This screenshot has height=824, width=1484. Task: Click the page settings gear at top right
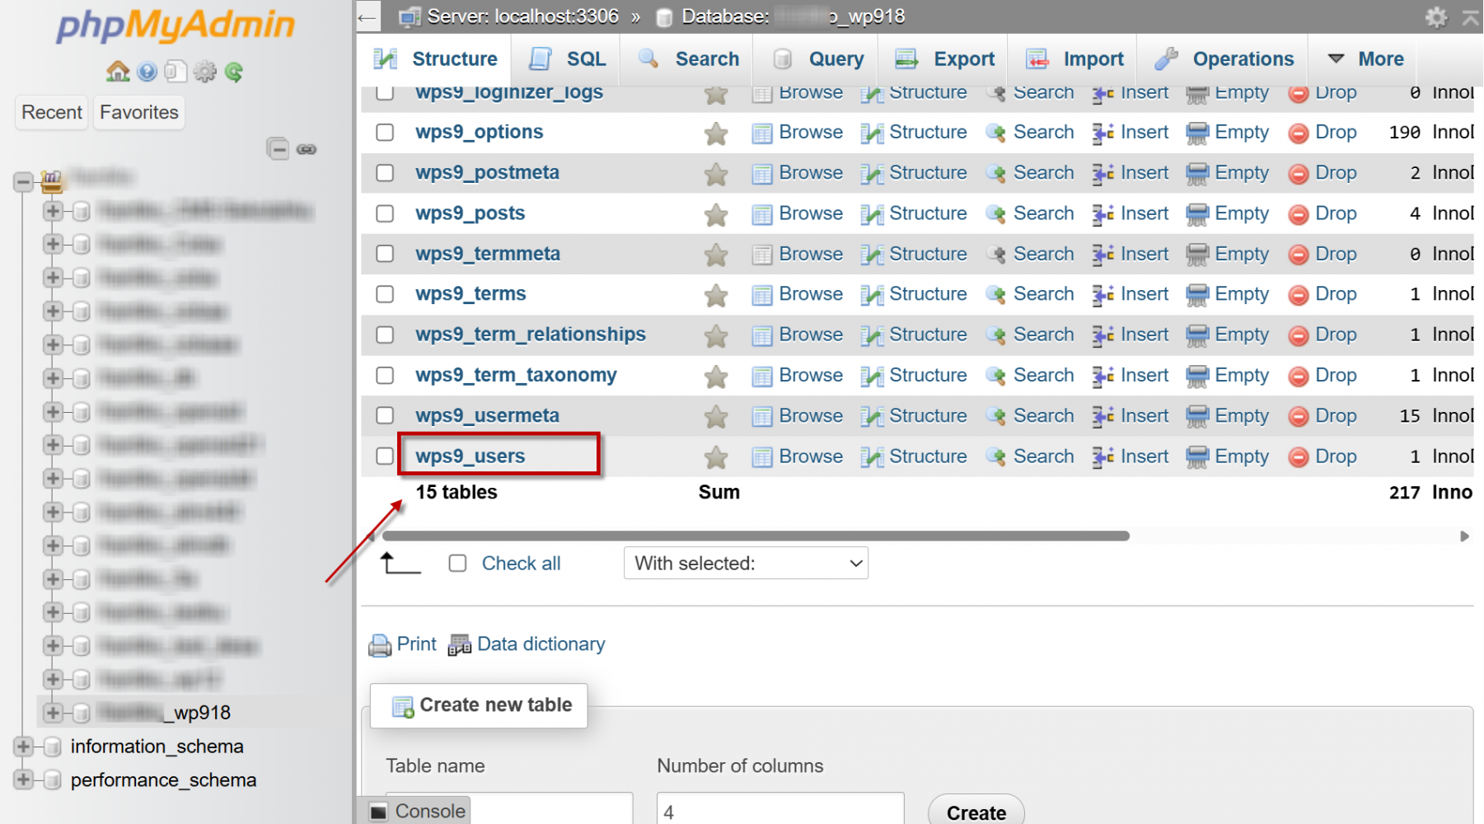pyautogui.click(x=1436, y=16)
